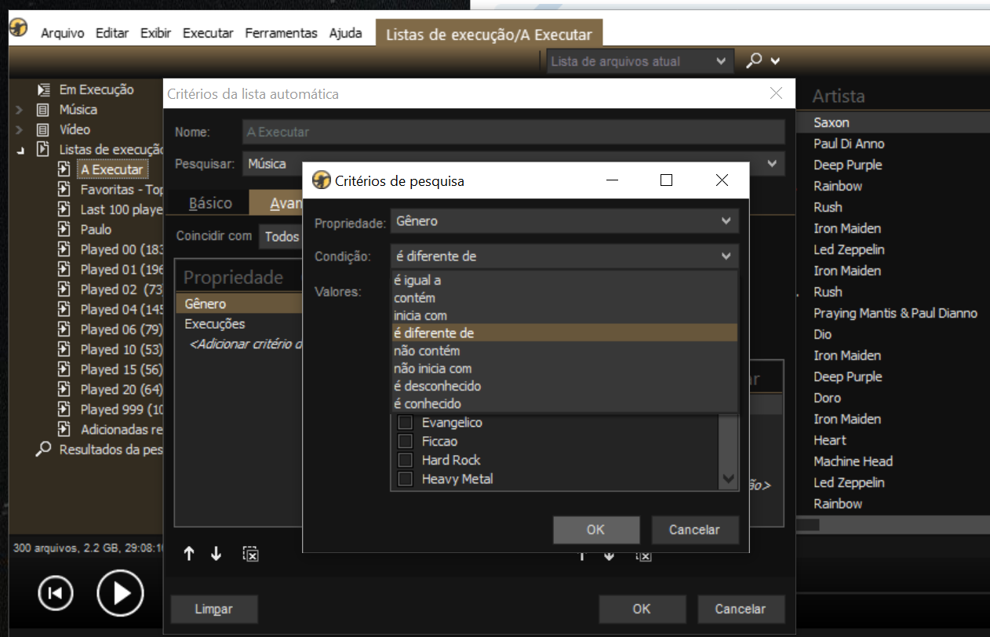Choose "não contém" from the condition list

427,351
